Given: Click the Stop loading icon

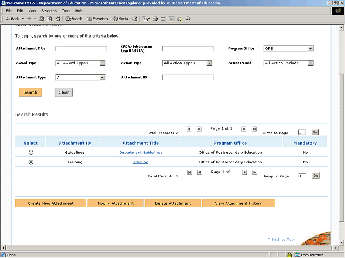Looking at the screenshot, I should point(42,19).
